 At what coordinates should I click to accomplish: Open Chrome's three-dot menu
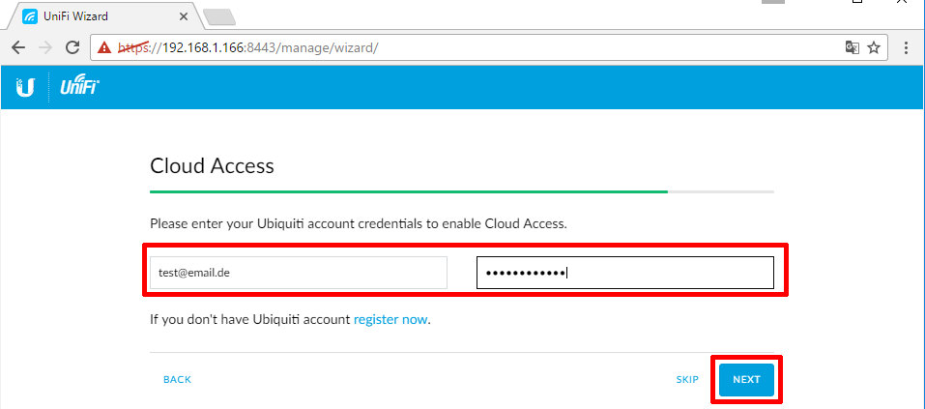pyautogui.click(x=907, y=47)
